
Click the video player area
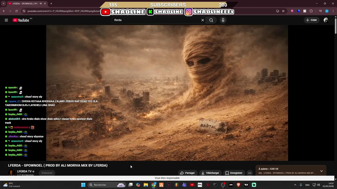167,93
